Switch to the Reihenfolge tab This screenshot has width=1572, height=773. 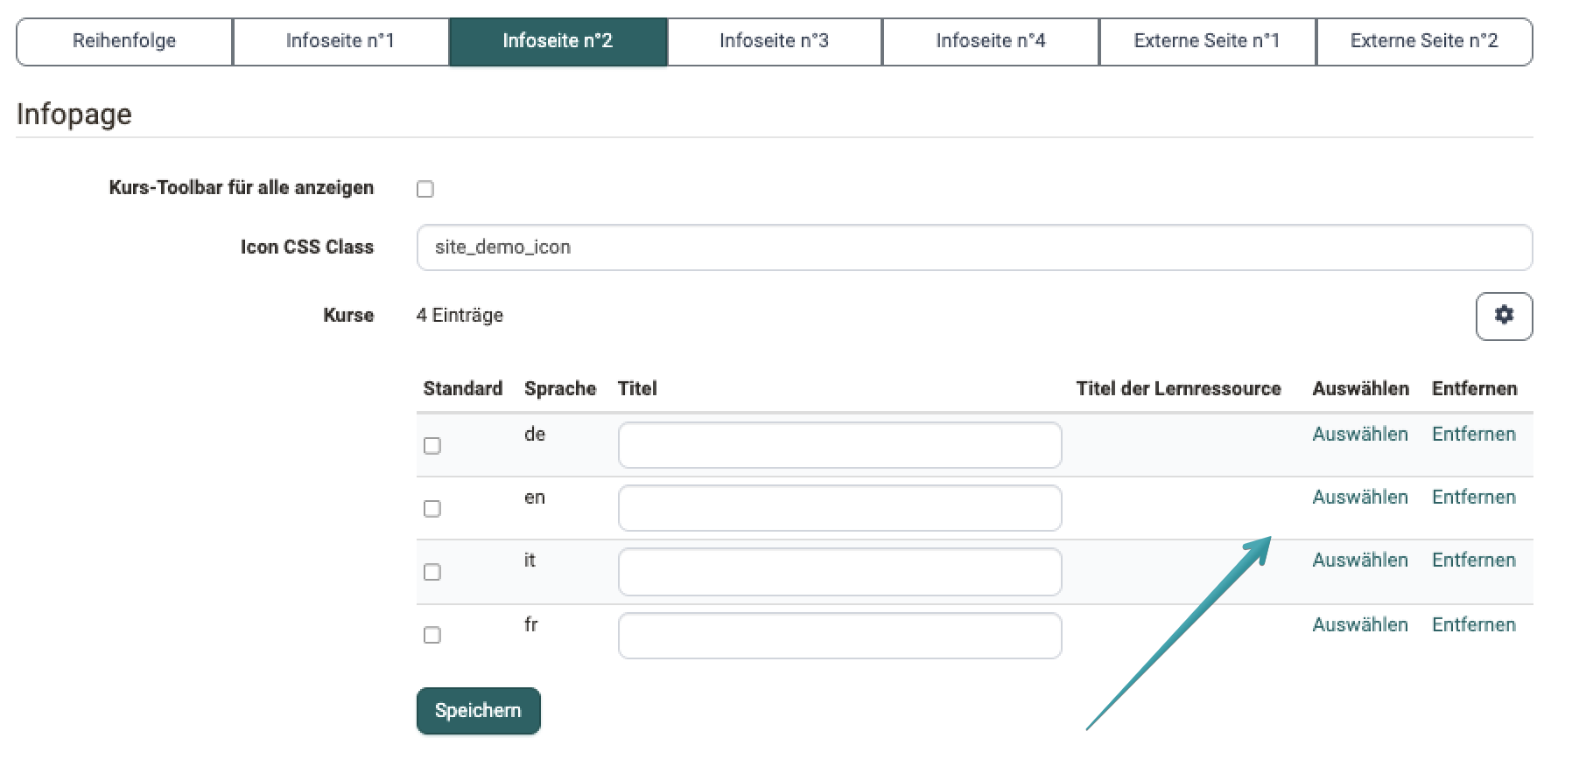click(124, 41)
